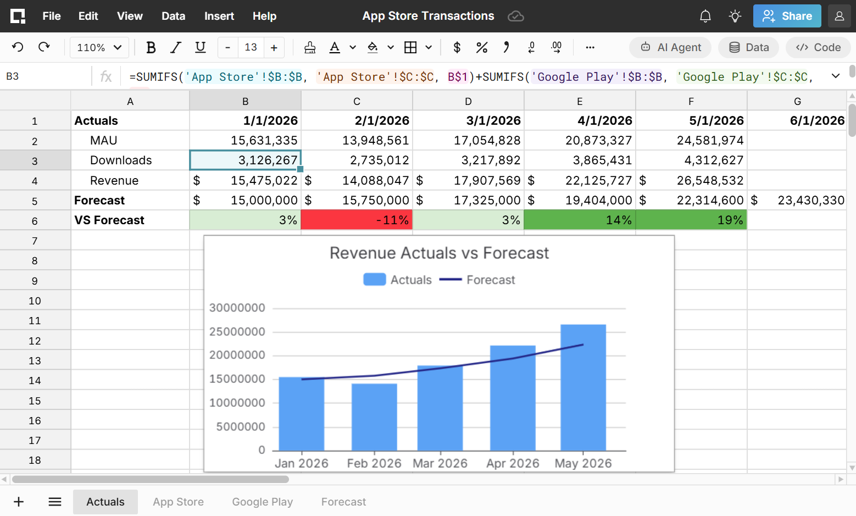Viewport: 856px width, 516px height.
Task: Click the vertical scrollbar thumb
Action: (852, 120)
